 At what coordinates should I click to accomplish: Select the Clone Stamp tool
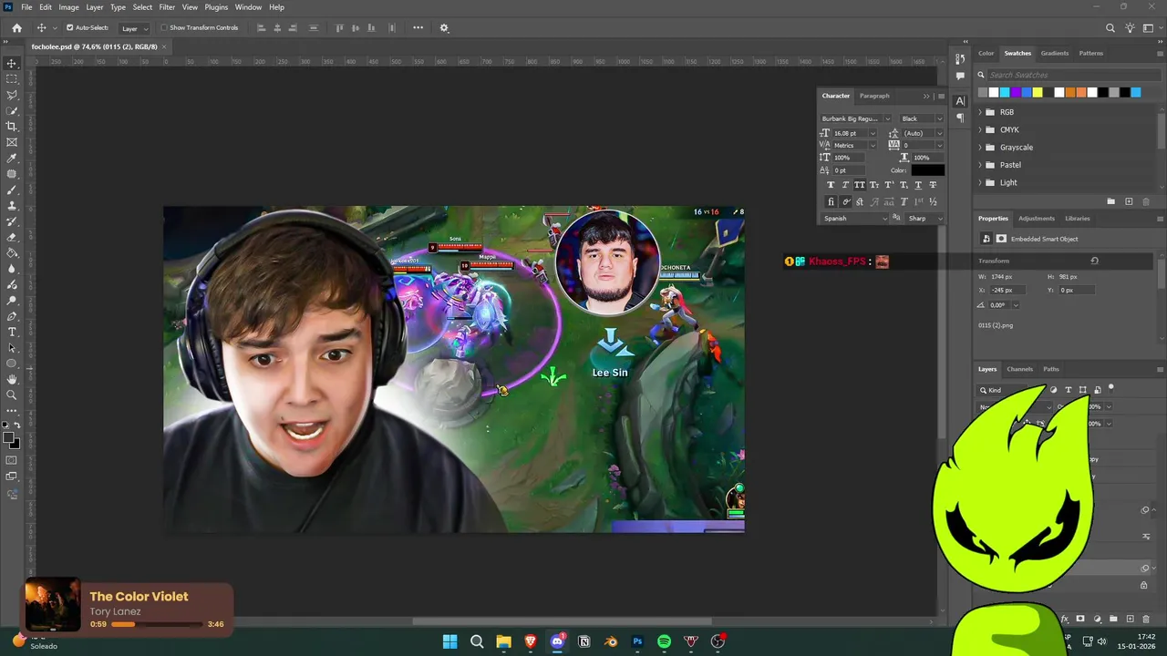(12, 206)
